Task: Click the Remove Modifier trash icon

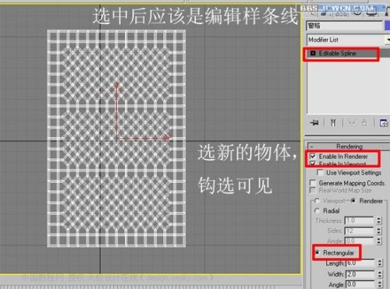Action: [364, 122]
